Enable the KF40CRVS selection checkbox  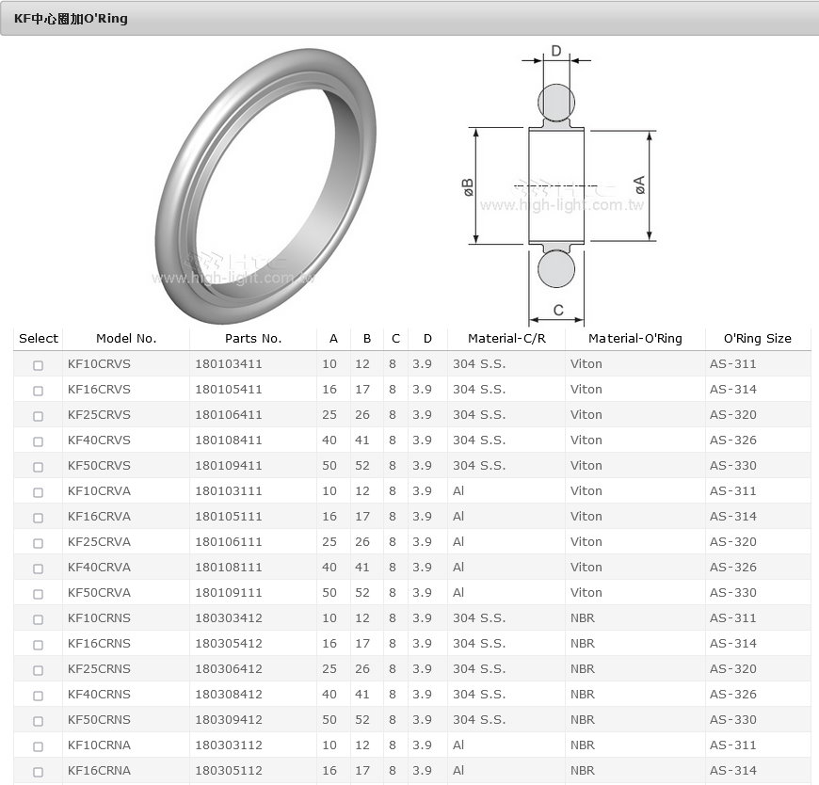pos(38,441)
